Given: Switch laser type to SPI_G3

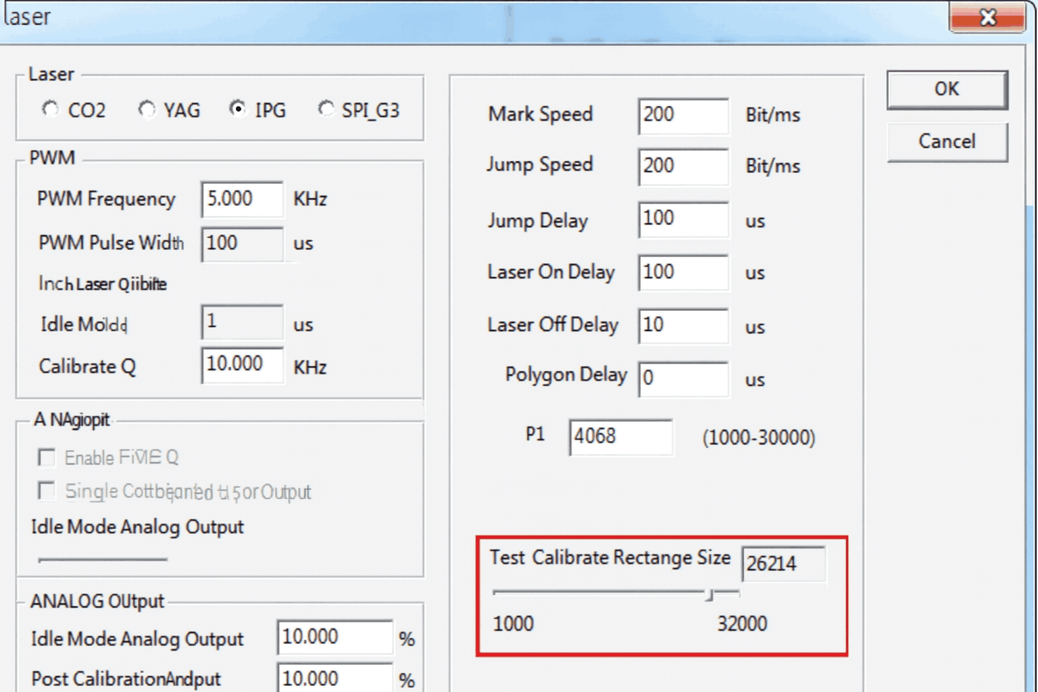Looking at the screenshot, I should [326, 109].
